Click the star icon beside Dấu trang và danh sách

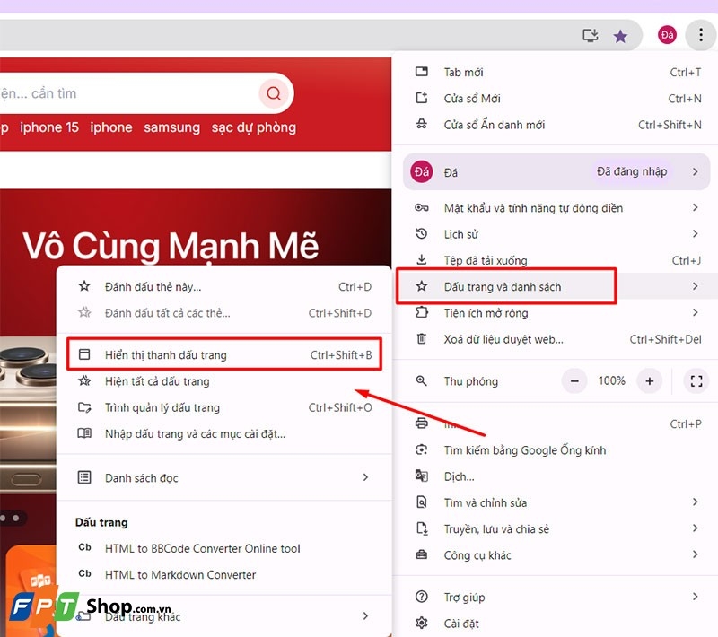(421, 286)
